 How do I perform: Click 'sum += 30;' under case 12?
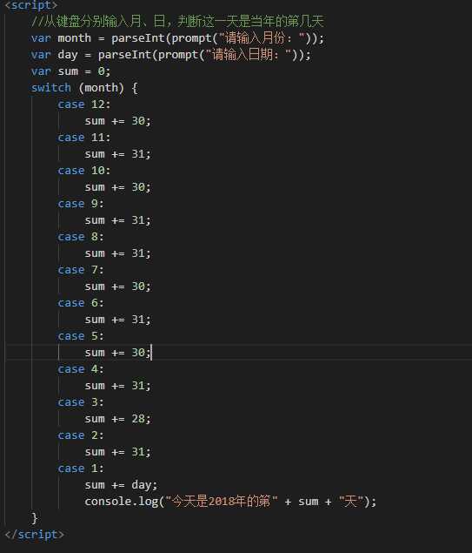point(117,121)
